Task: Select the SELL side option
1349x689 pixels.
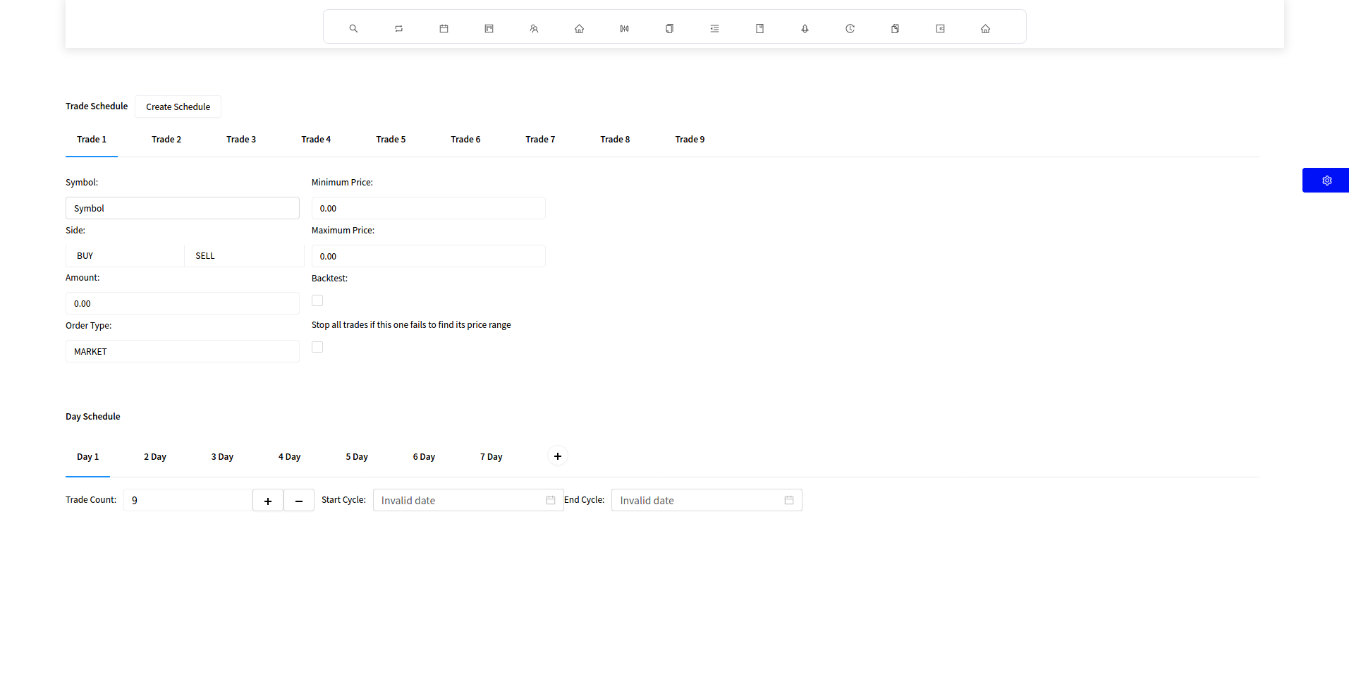Action: pyautogui.click(x=243, y=256)
